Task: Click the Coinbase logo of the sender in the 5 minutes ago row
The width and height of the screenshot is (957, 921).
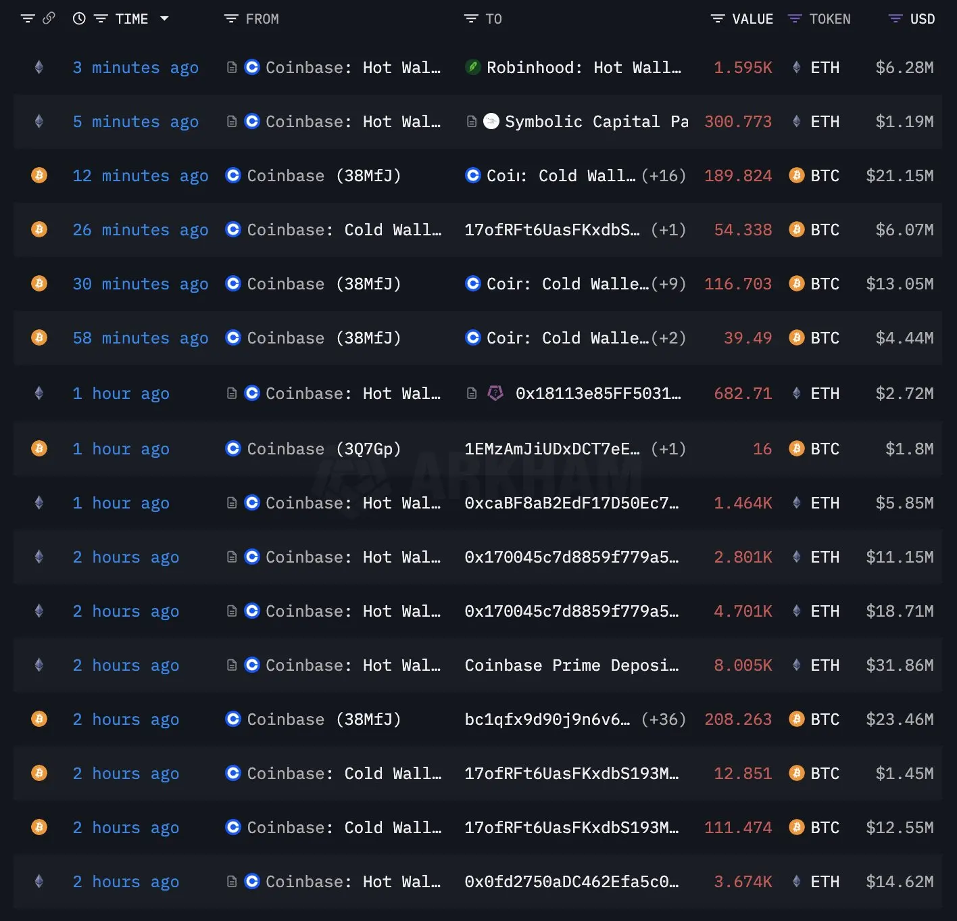Action: click(x=252, y=121)
